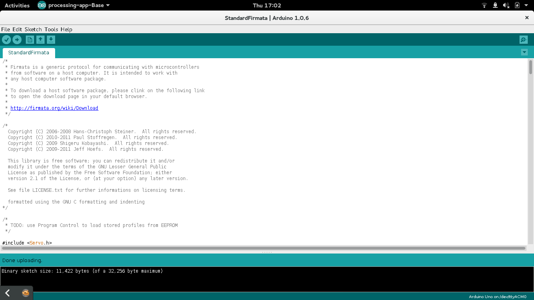Click the Save sketch down-arrow icon
534x300 pixels.
(51, 39)
